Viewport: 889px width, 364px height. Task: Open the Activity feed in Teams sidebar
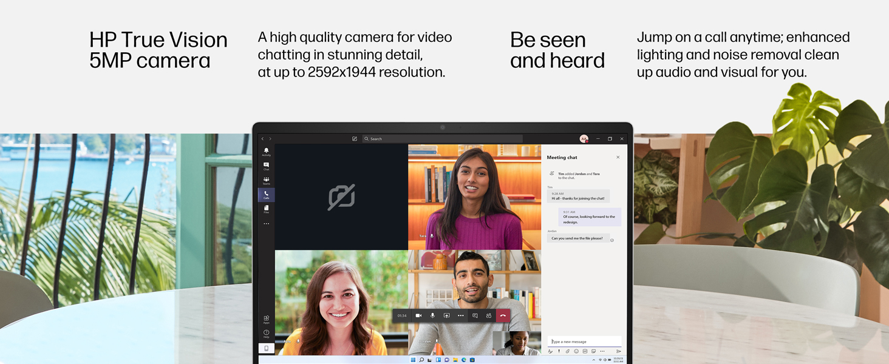tap(266, 152)
